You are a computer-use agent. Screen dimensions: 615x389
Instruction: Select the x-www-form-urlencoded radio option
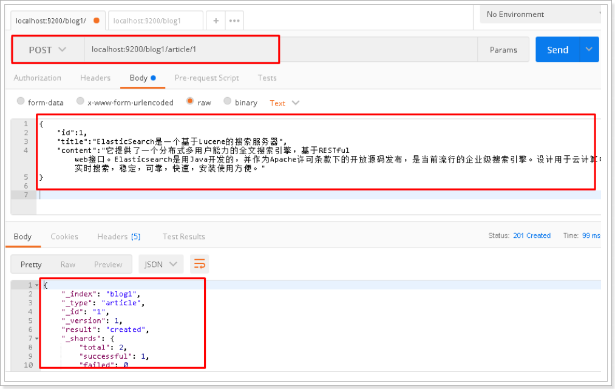click(x=80, y=101)
